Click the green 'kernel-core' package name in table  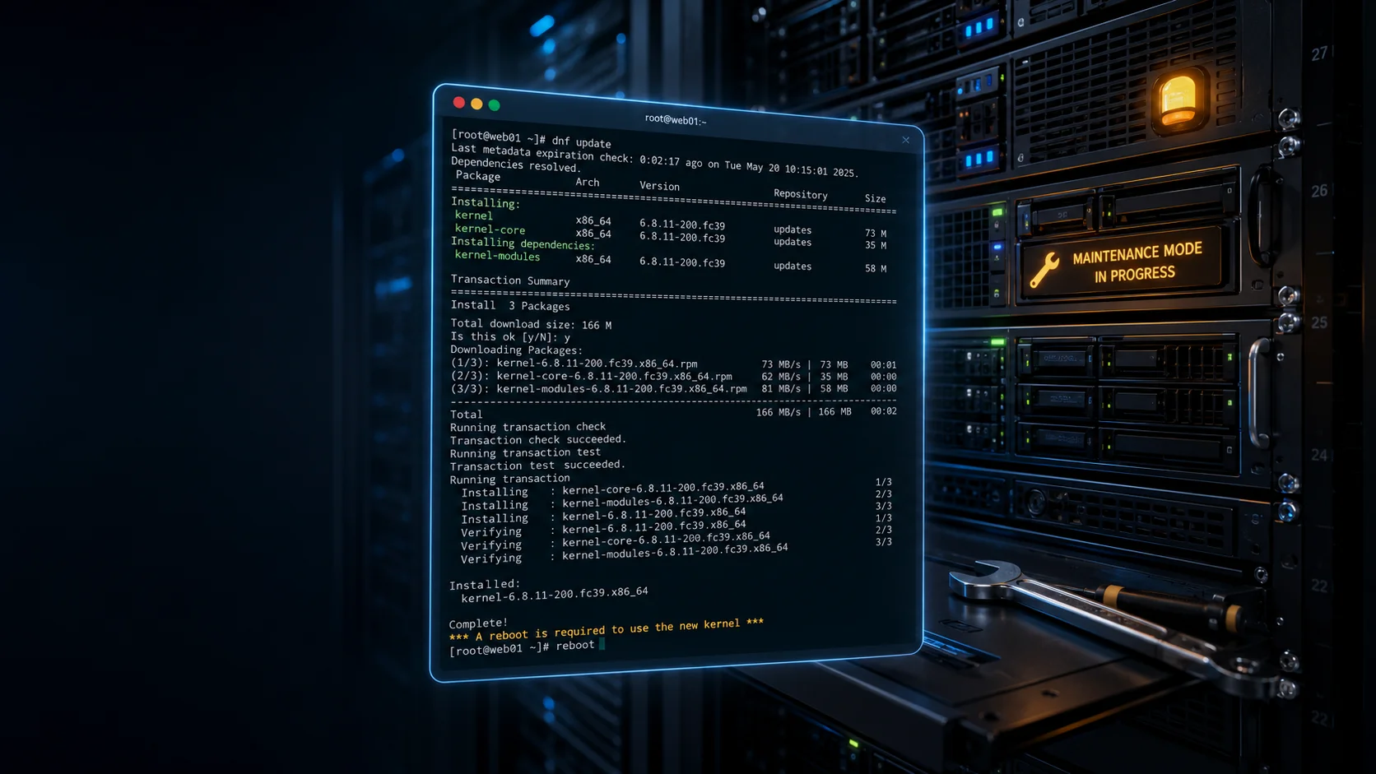pos(490,229)
